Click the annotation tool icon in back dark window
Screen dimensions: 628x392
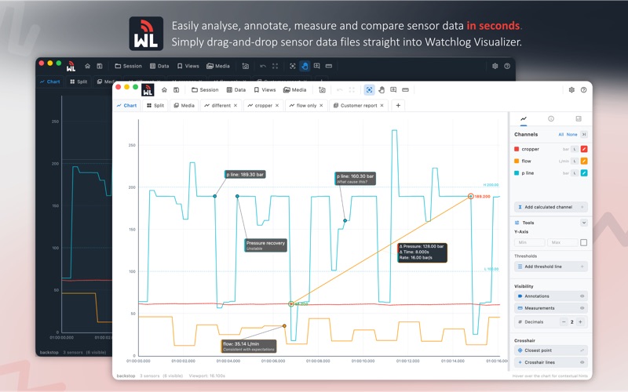click(x=317, y=66)
